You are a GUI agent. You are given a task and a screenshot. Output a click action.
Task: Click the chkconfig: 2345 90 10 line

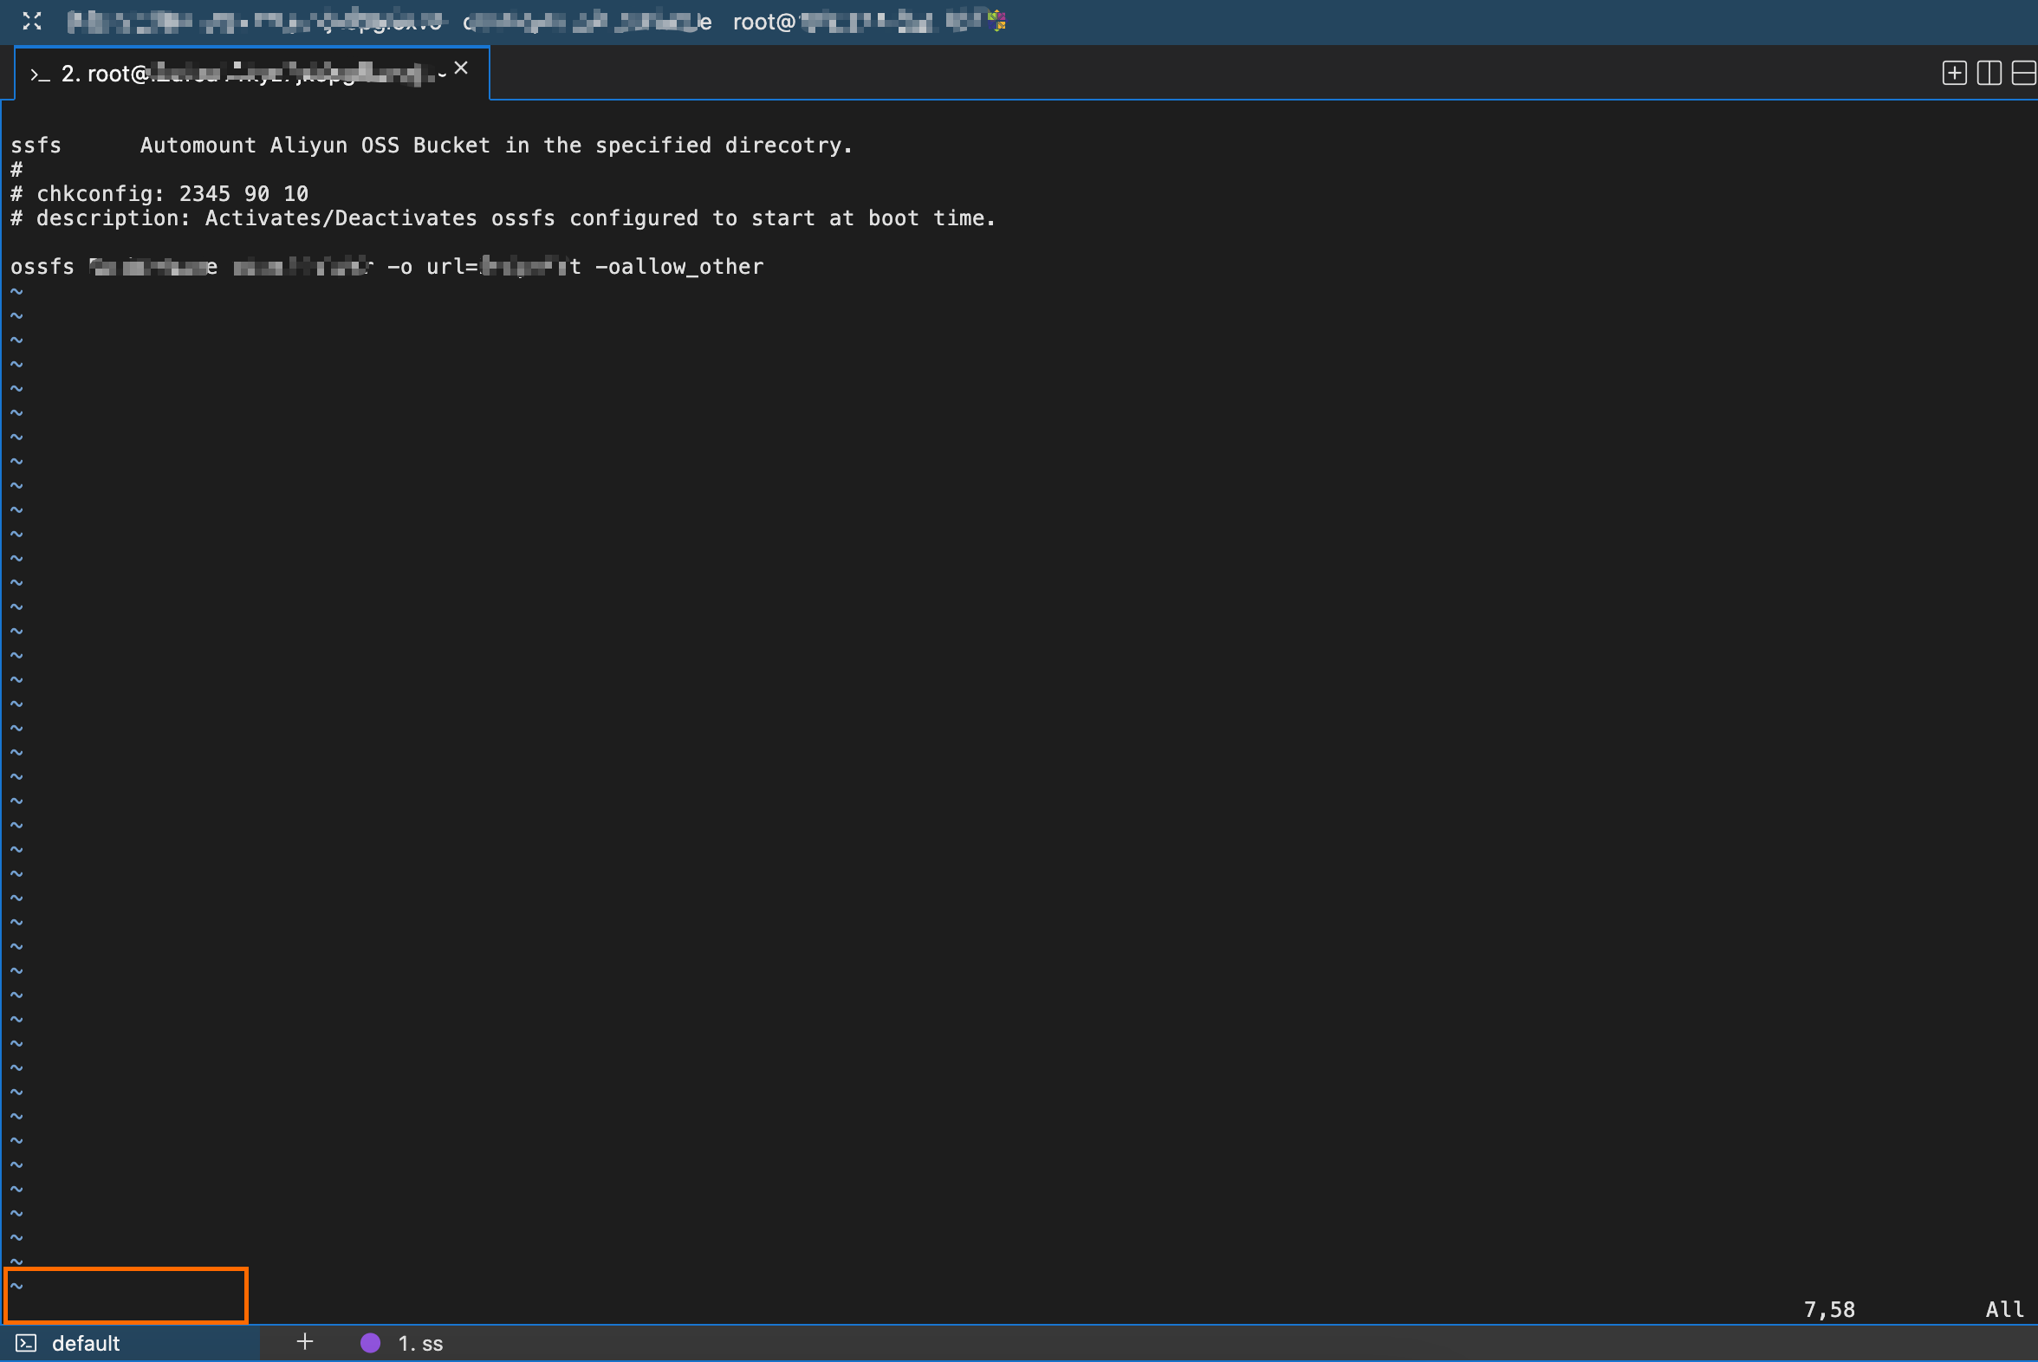159,193
